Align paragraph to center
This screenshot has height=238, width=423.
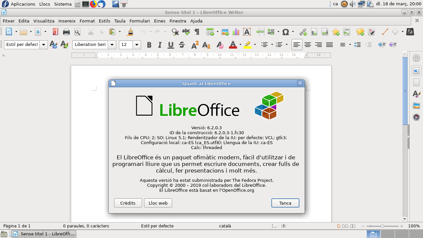click(x=308, y=45)
